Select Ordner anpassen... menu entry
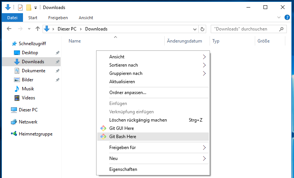The width and height of the screenshot is (294, 178). tap(153, 93)
